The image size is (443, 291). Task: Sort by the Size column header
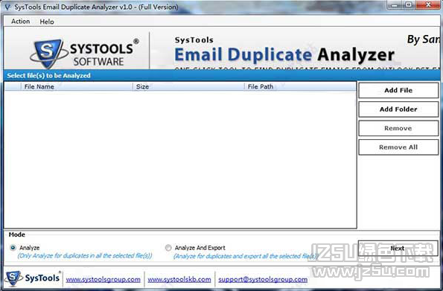188,86
